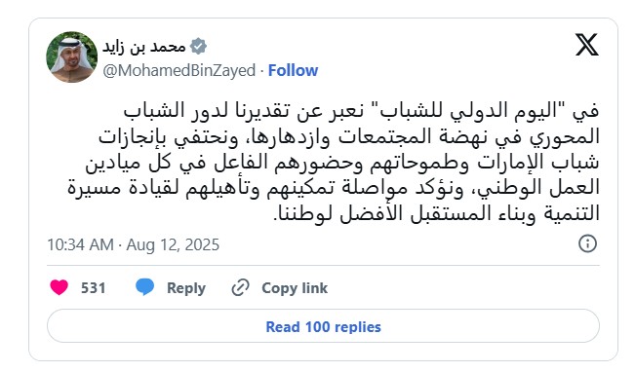Visit the @MohamedBinZayed handle

[x=179, y=70]
